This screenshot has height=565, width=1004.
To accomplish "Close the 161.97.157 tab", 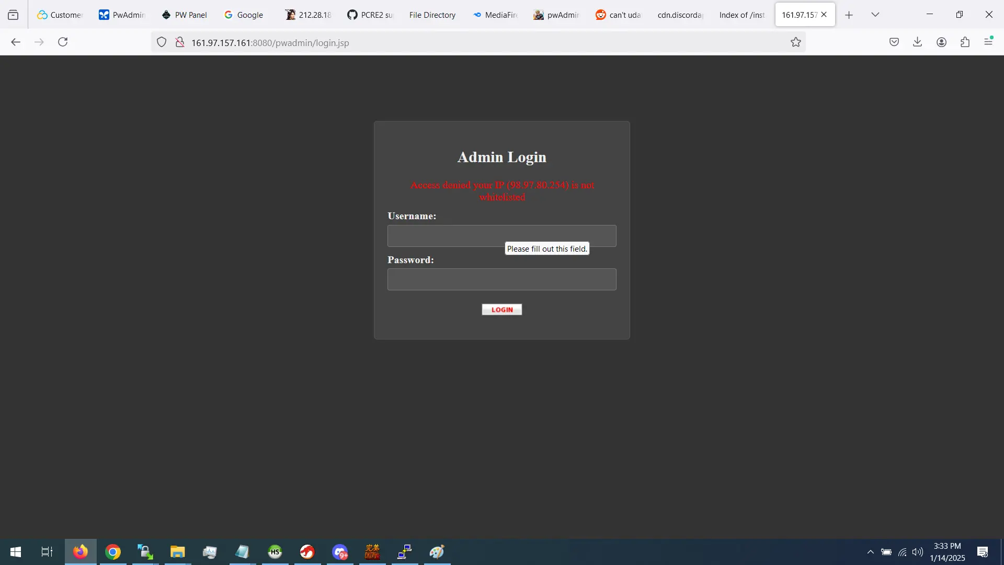I will click(824, 15).
